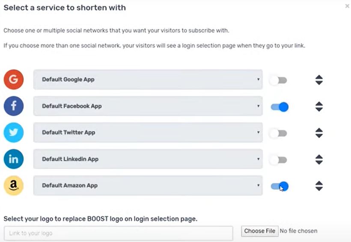
Task: Turn on the Twitter login toggle
Action: 278,133
